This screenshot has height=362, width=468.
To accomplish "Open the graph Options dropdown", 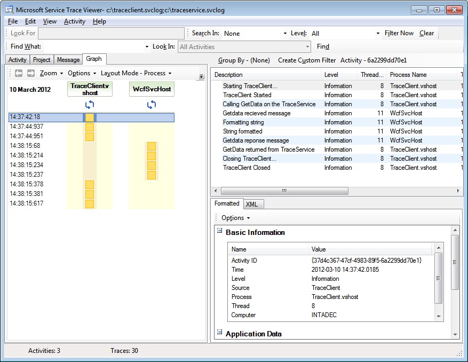I will click(x=82, y=73).
